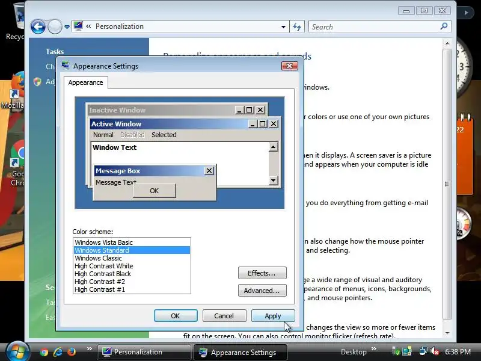Open recent pages dropdown next to Forward

pyautogui.click(x=67, y=27)
